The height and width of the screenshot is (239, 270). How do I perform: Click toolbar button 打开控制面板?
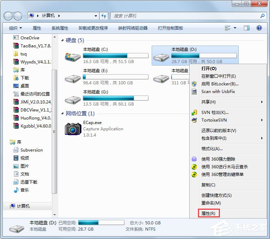(x=170, y=28)
